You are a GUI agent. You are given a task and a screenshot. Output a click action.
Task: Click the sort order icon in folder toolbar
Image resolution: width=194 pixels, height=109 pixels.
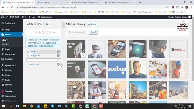point(54,32)
